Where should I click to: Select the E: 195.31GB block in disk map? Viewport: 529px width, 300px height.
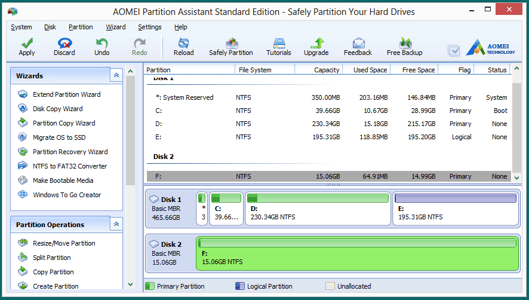point(456,209)
